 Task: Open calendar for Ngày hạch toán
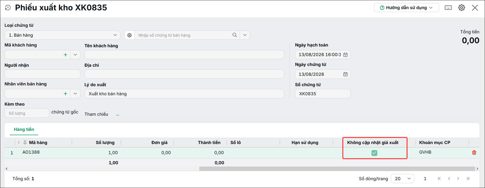pyautogui.click(x=345, y=55)
